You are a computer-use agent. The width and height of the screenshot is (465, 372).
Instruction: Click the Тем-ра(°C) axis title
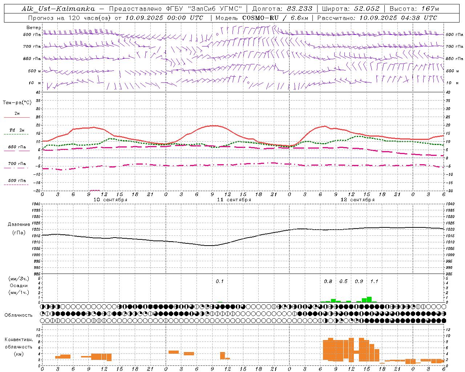[x=17, y=103]
